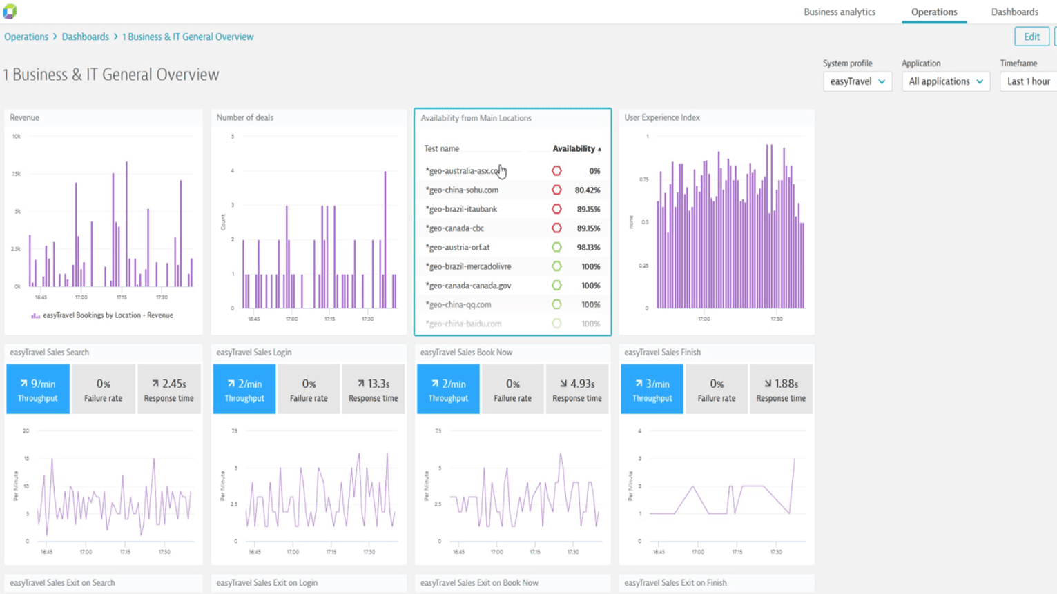Click green status icon for geo-austria-orf.at

(x=556, y=247)
